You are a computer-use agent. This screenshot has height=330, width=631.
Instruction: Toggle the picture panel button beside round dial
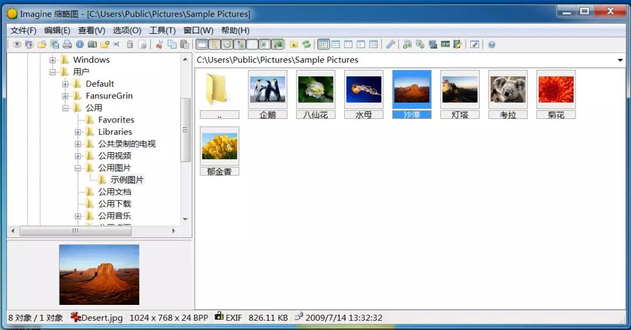(x=240, y=44)
